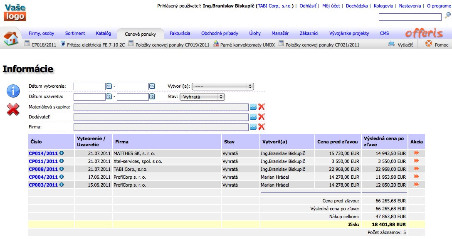
Task: Show info icon for CP004/2011
Action: click(62, 177)
